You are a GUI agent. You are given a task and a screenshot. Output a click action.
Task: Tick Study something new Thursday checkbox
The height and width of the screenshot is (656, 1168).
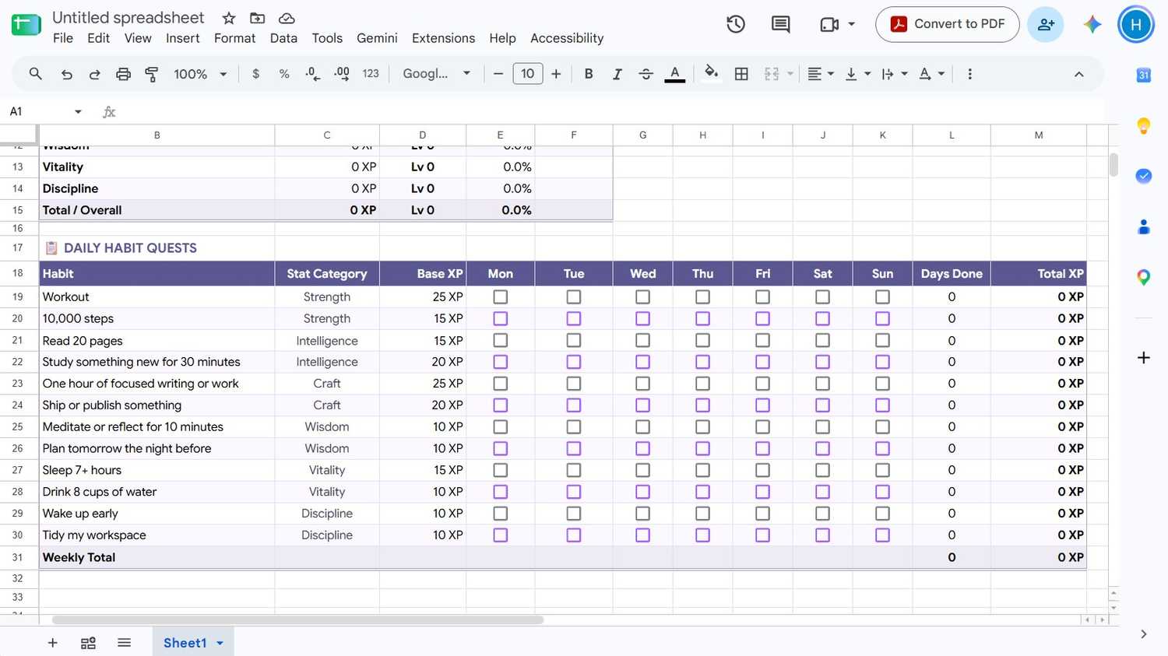pos(702,362)
